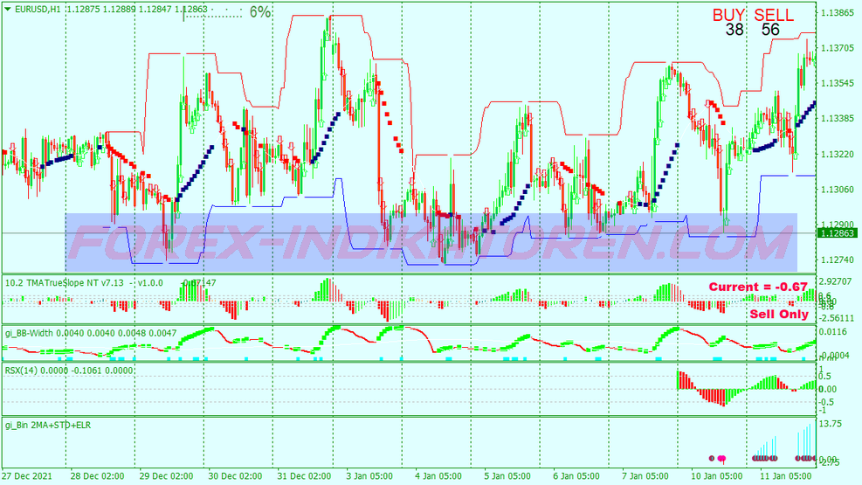Select the SELL count value 56
Image resolution: width=862 pixels, height=485 pixels.
771,30
